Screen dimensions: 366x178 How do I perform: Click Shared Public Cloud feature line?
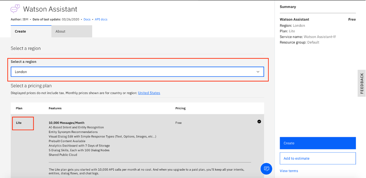pos(63,155)
